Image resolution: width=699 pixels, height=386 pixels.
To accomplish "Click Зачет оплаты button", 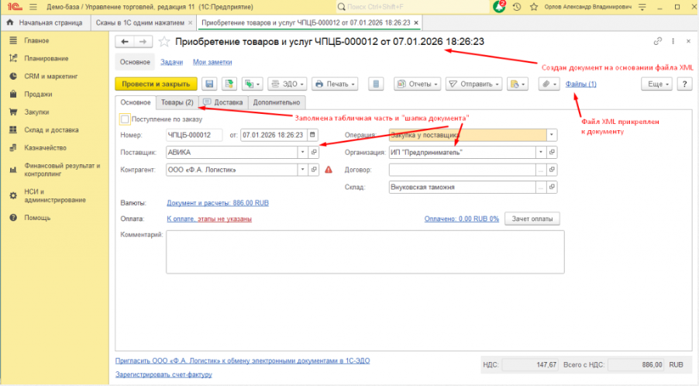I will click(x=532, y=219).
